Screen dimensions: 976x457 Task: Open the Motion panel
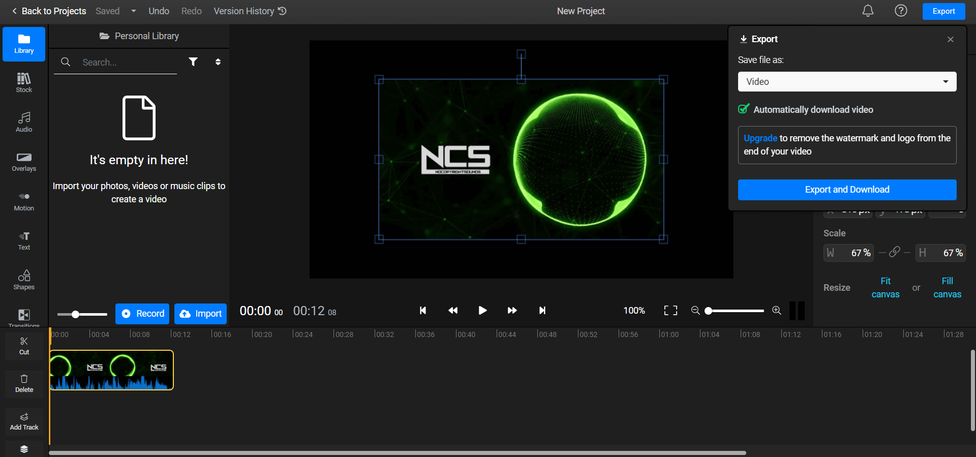[24, 201]
